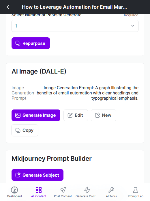Select the All Content grid icon
Screen dimensions: 150x201
(x=39, y=190)
